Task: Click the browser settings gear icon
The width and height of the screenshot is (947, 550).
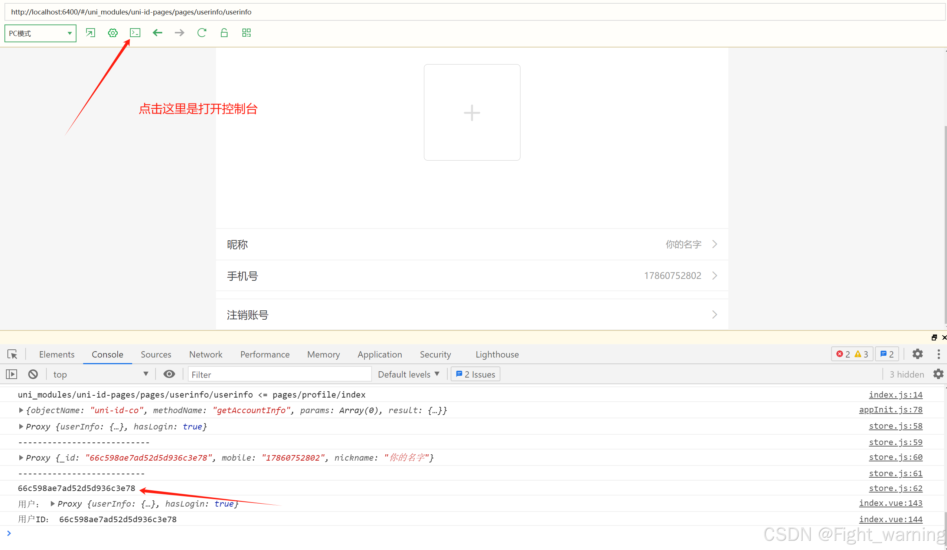Action: 113,33
